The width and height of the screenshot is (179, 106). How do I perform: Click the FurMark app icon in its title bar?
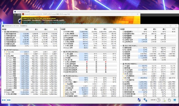pos(23,14)
